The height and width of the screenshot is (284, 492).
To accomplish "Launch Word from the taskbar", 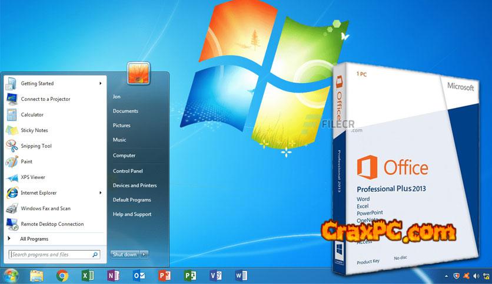I will 241,276.
